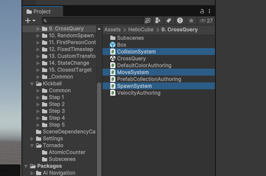Select DefaultColorAuthoring script icon
Image resolution: width=266 pixels, height=176 pixels.
(x=113, y=65)
